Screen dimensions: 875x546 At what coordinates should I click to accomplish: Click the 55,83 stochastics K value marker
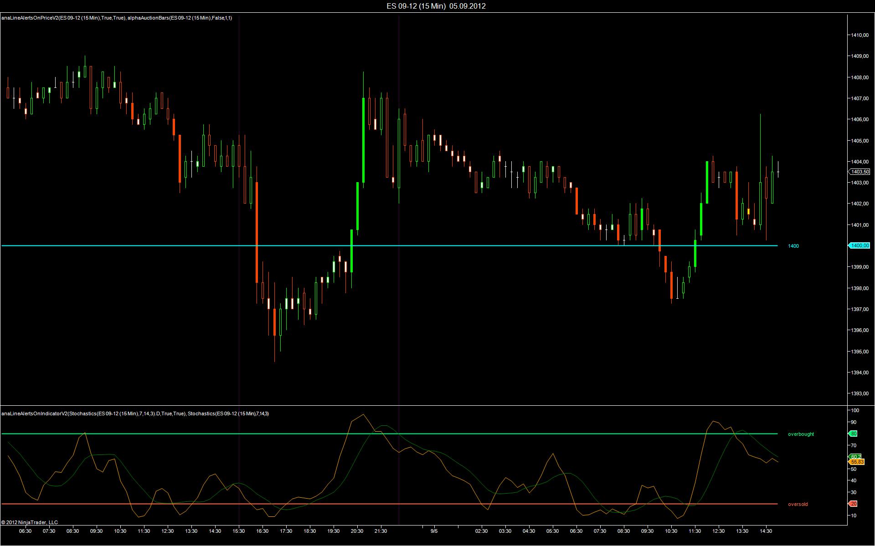point(855,462)
